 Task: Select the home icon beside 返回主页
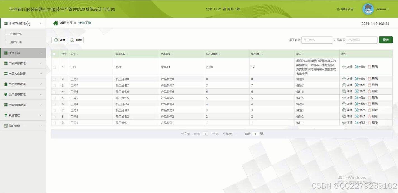(56, 23)
